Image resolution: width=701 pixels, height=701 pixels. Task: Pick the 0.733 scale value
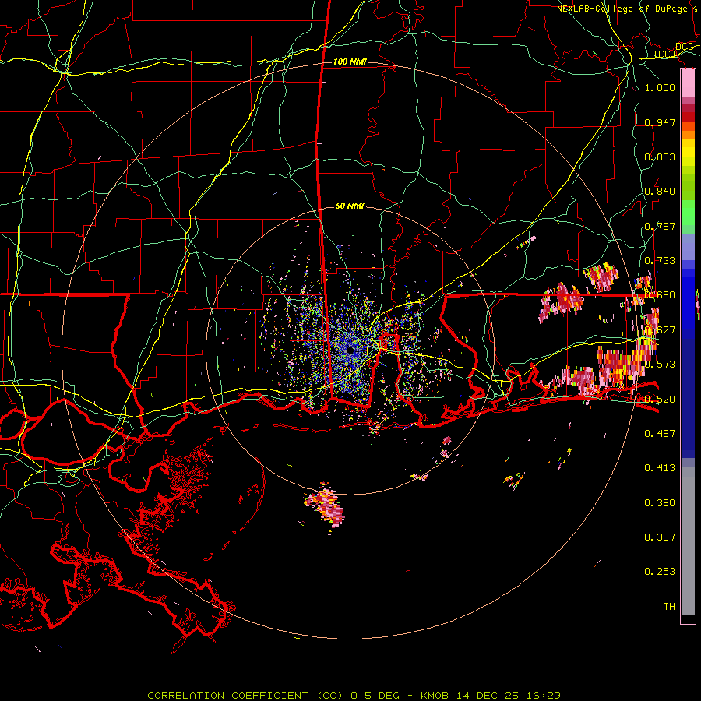[x=660, y=261]
